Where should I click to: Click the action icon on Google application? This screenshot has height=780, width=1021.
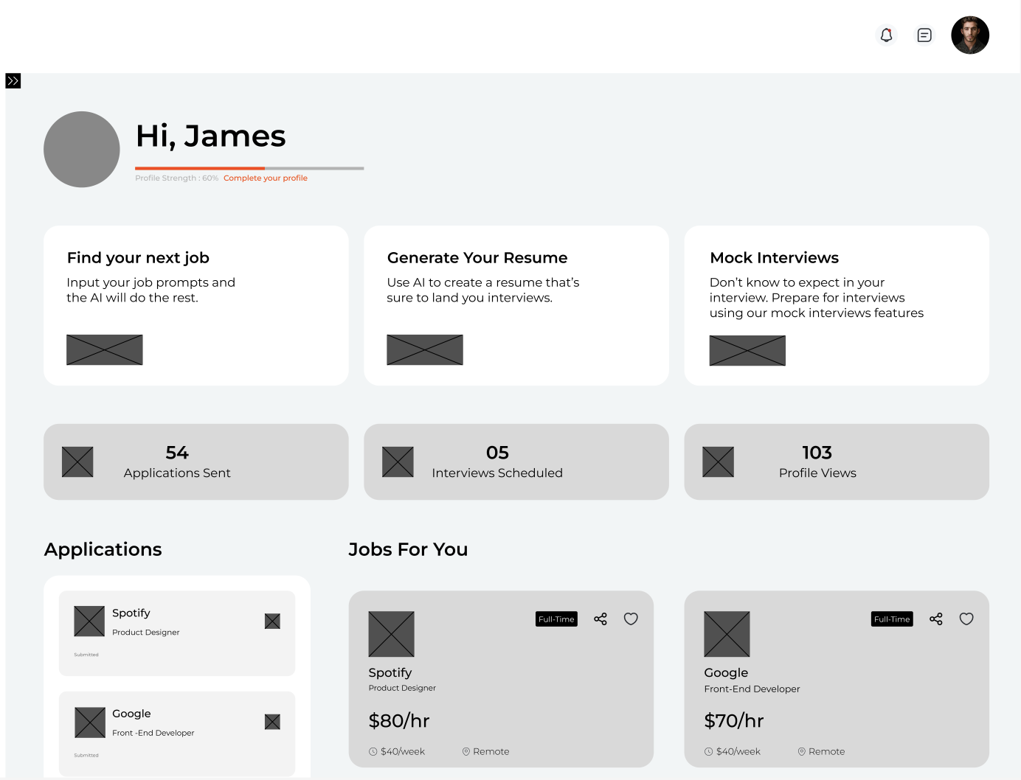(272, 722)
